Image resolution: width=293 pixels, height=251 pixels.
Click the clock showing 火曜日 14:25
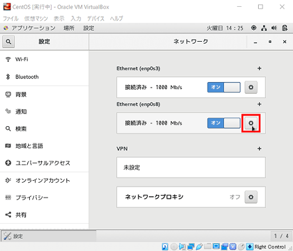coord(224,28)
